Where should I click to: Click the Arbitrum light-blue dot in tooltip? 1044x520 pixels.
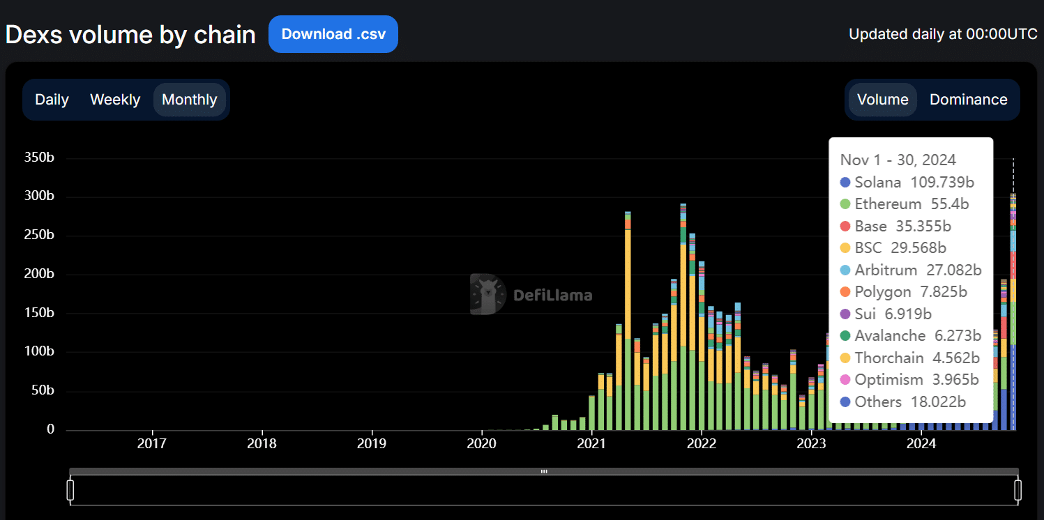click(x=845, y=270)
